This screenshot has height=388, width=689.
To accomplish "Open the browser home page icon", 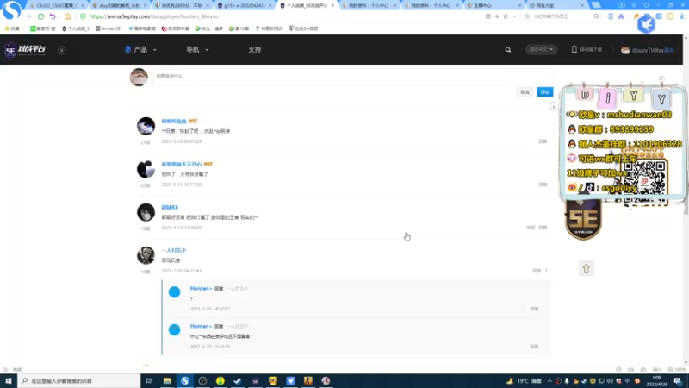I will [x=68, y=16].
